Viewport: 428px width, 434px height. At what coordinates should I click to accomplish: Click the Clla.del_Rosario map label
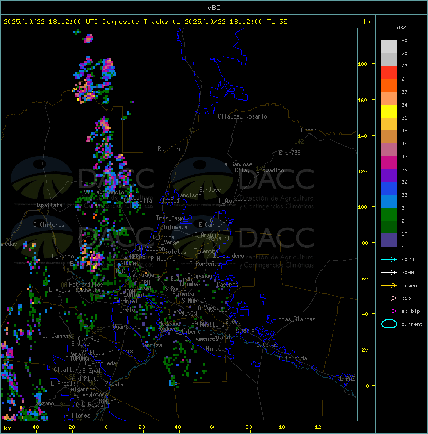(242, 116)
